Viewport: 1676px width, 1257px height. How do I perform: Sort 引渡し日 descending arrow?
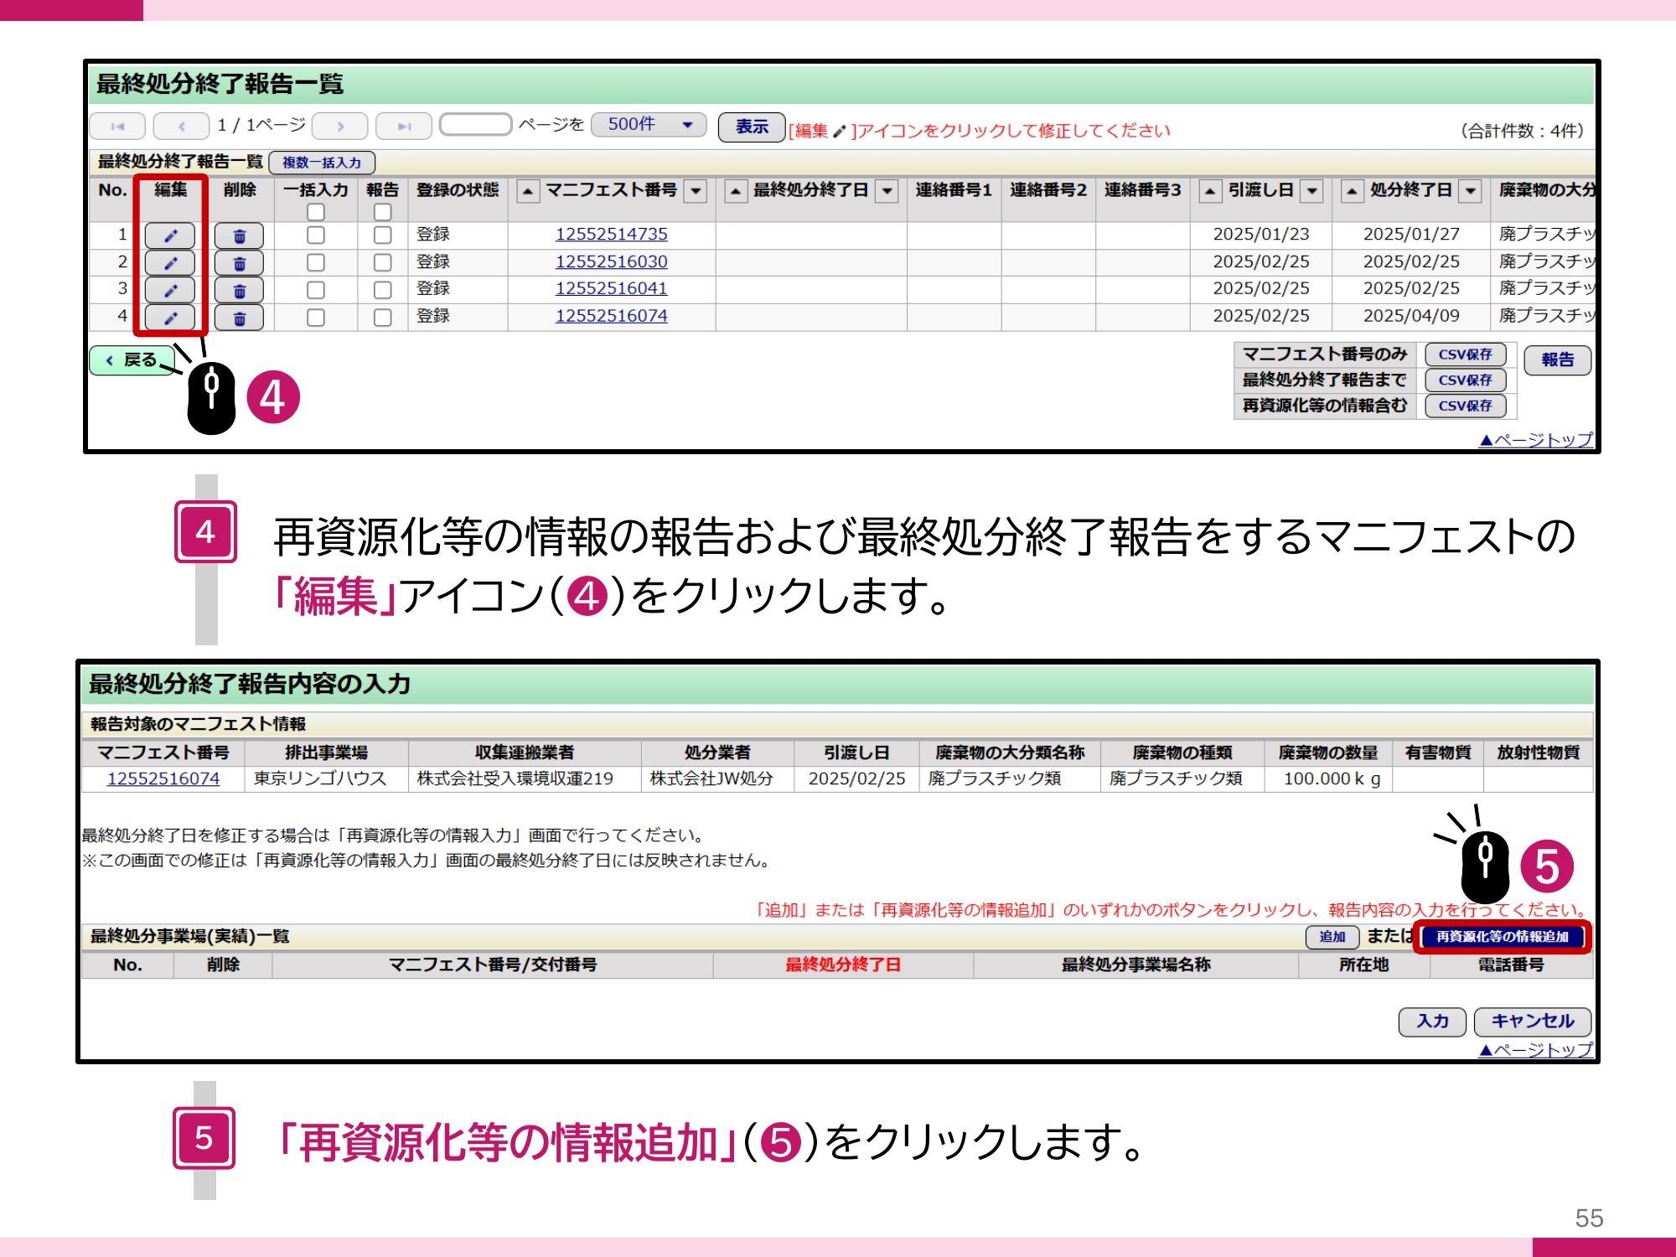1312,191
